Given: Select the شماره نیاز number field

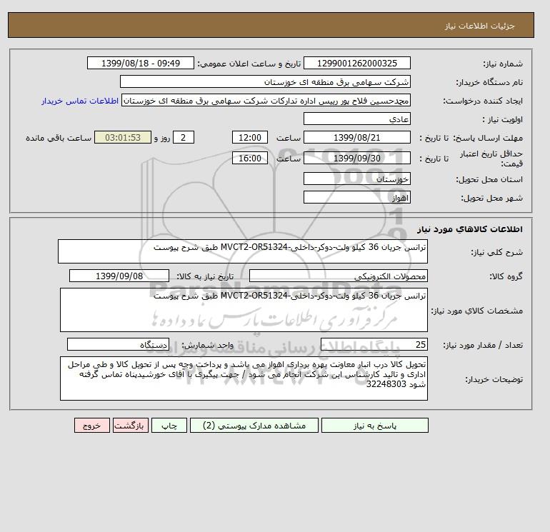Looking at the screenshot, I should (x=356, y=63).
